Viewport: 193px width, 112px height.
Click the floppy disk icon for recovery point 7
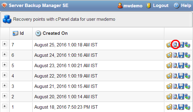[x=181, y=45]
